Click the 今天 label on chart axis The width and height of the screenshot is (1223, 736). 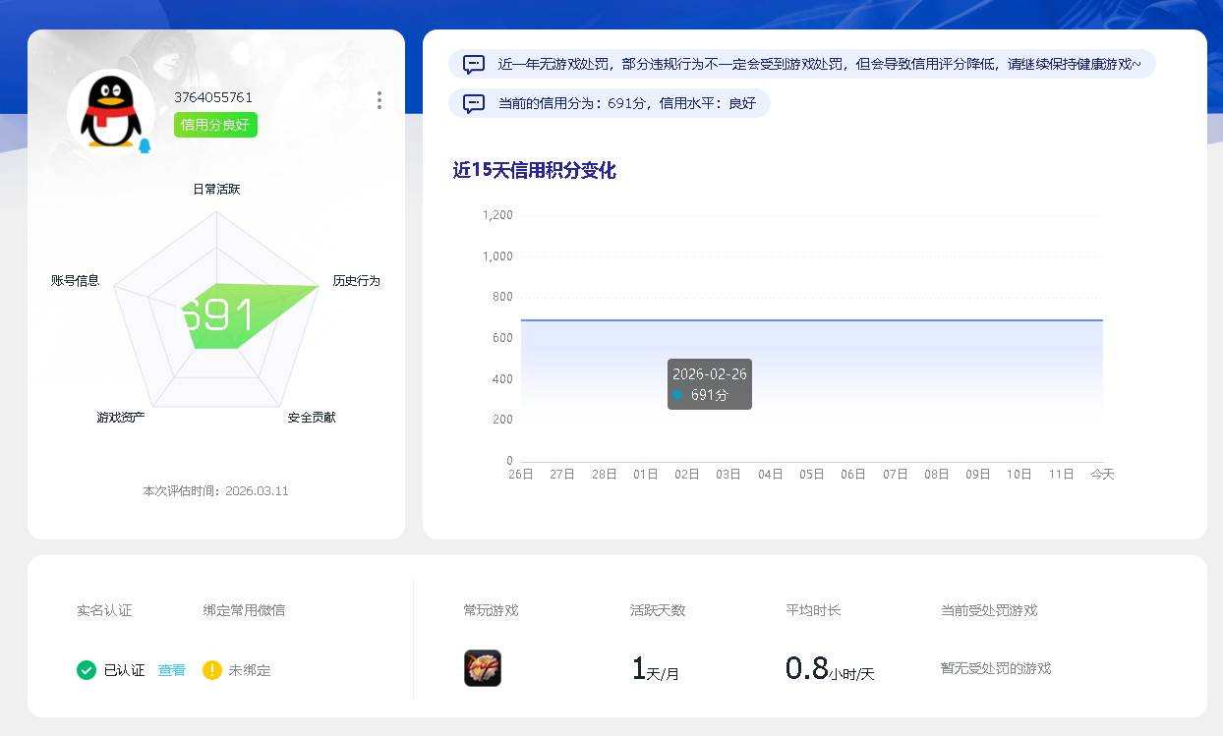coord(1103,474)
